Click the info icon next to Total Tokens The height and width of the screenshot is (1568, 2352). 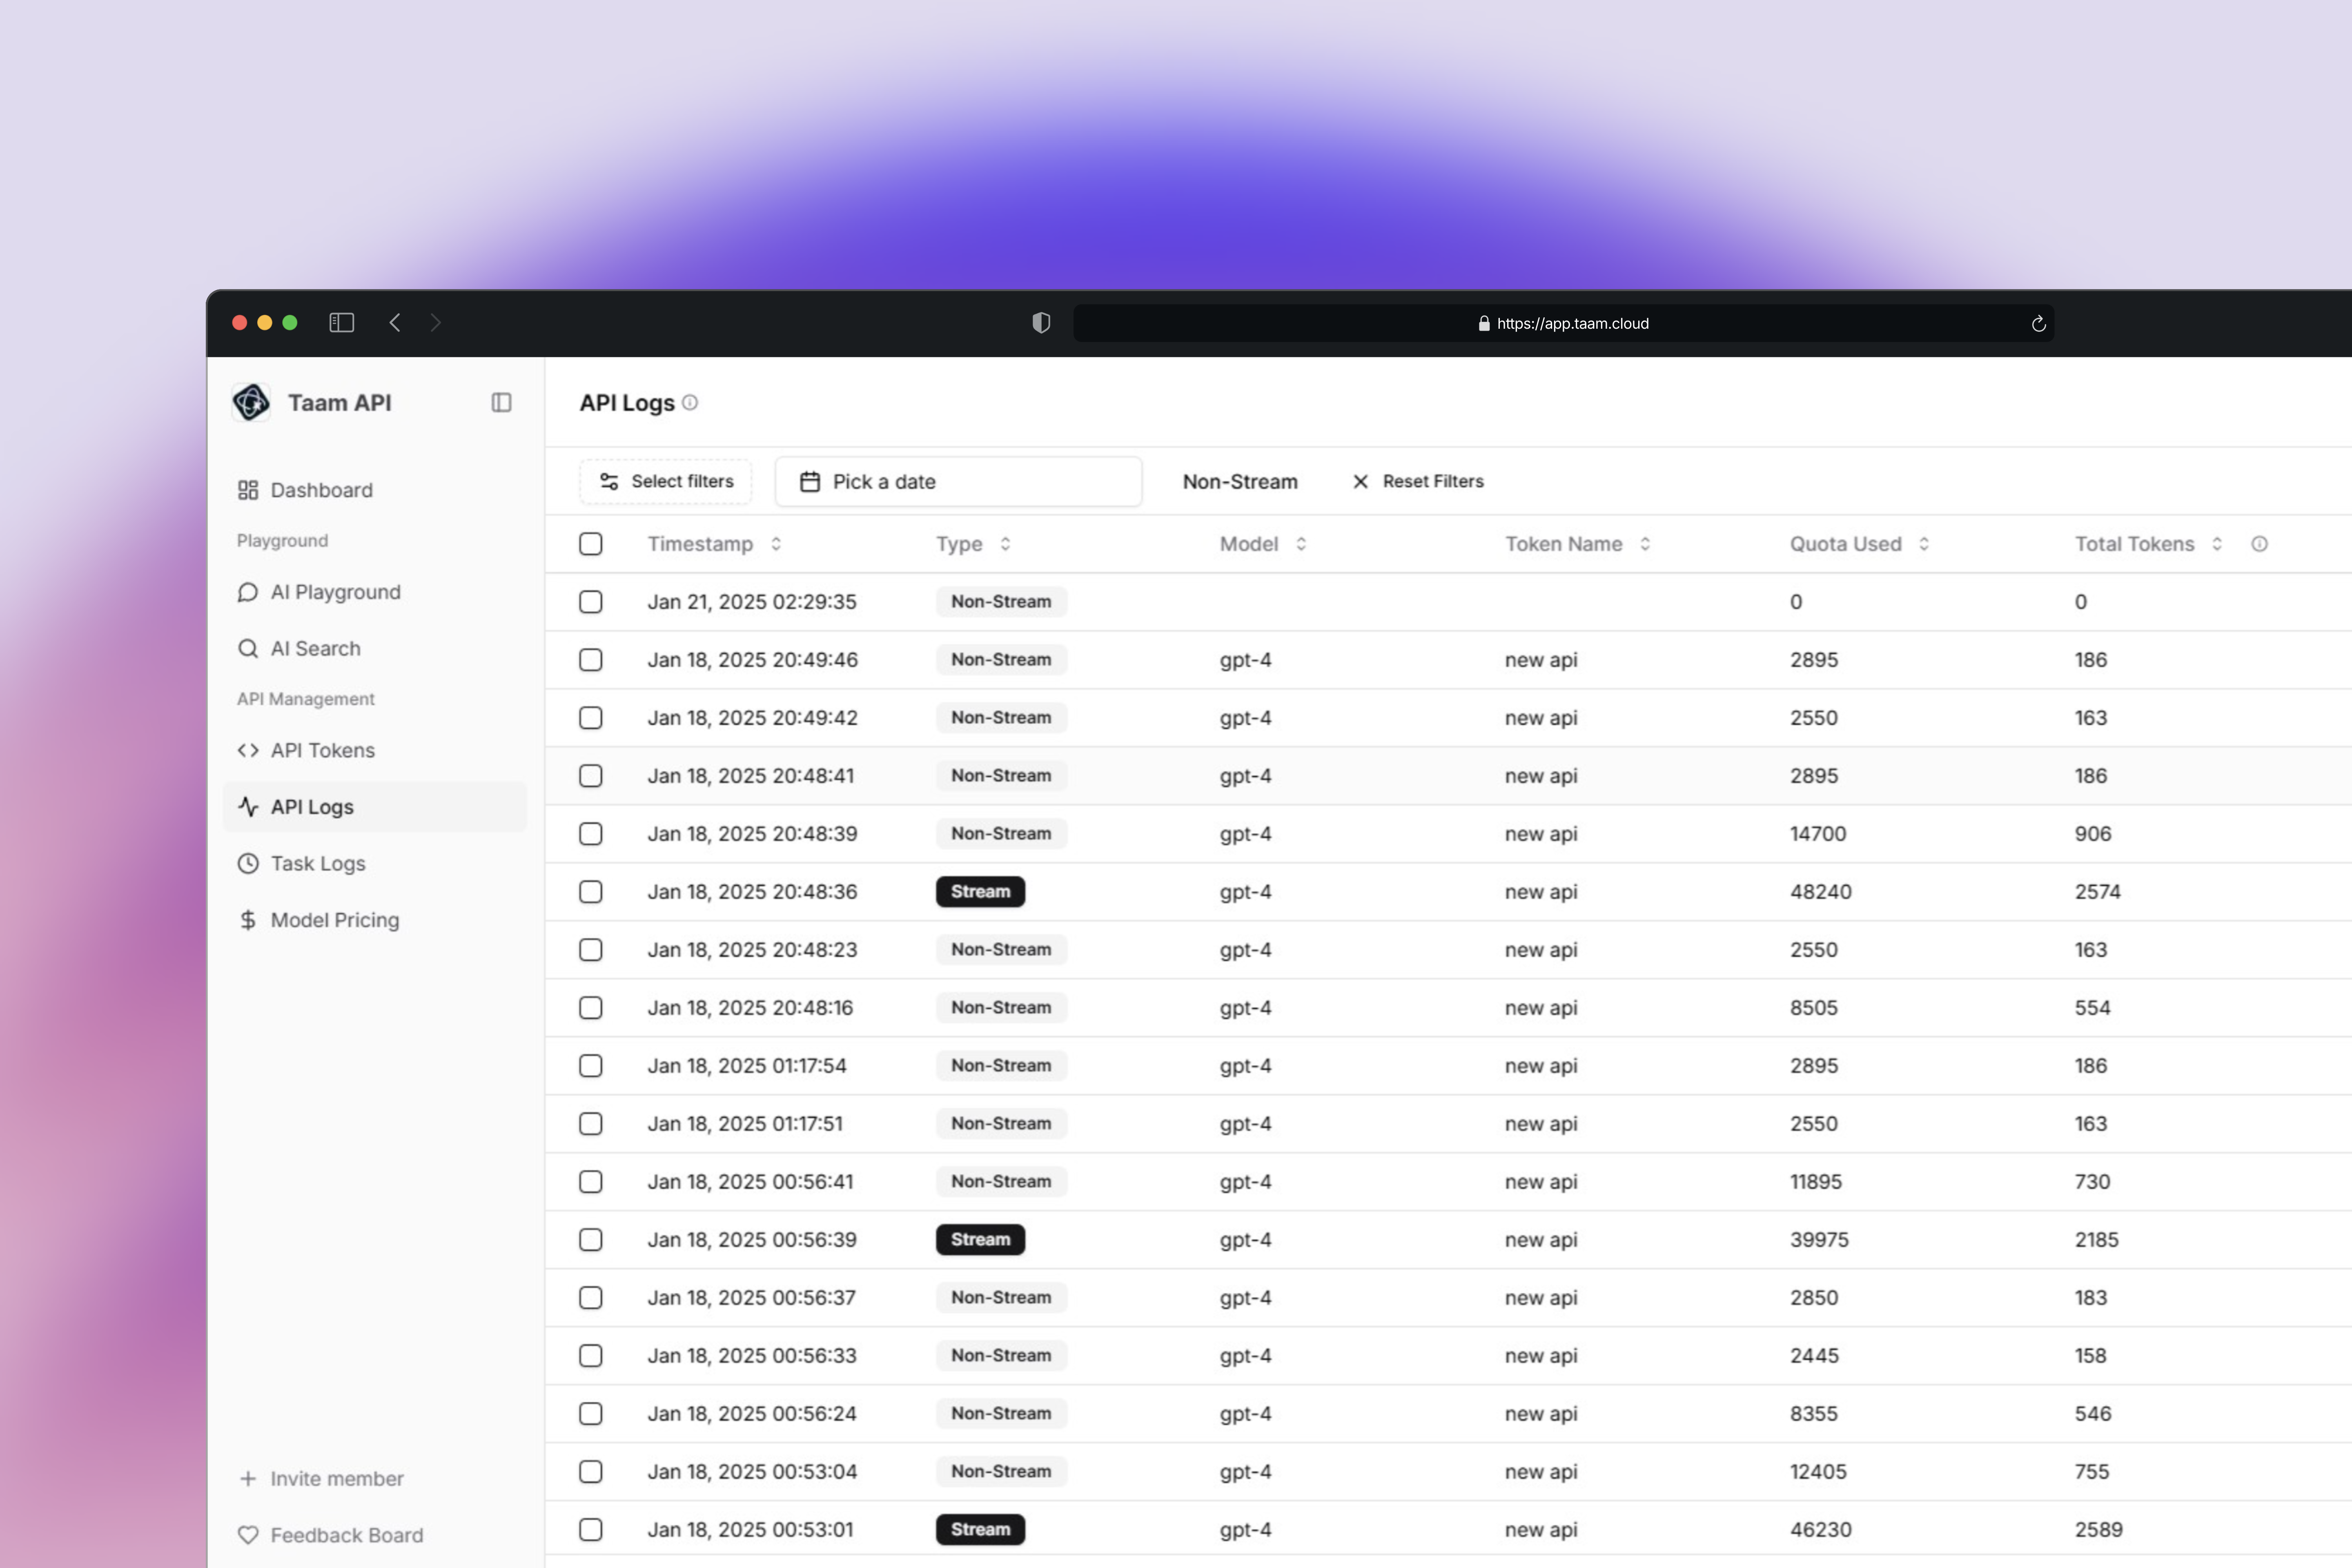point(2260,544)
